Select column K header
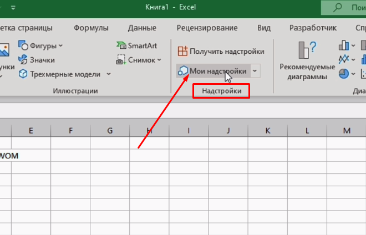 coord(268,130)
